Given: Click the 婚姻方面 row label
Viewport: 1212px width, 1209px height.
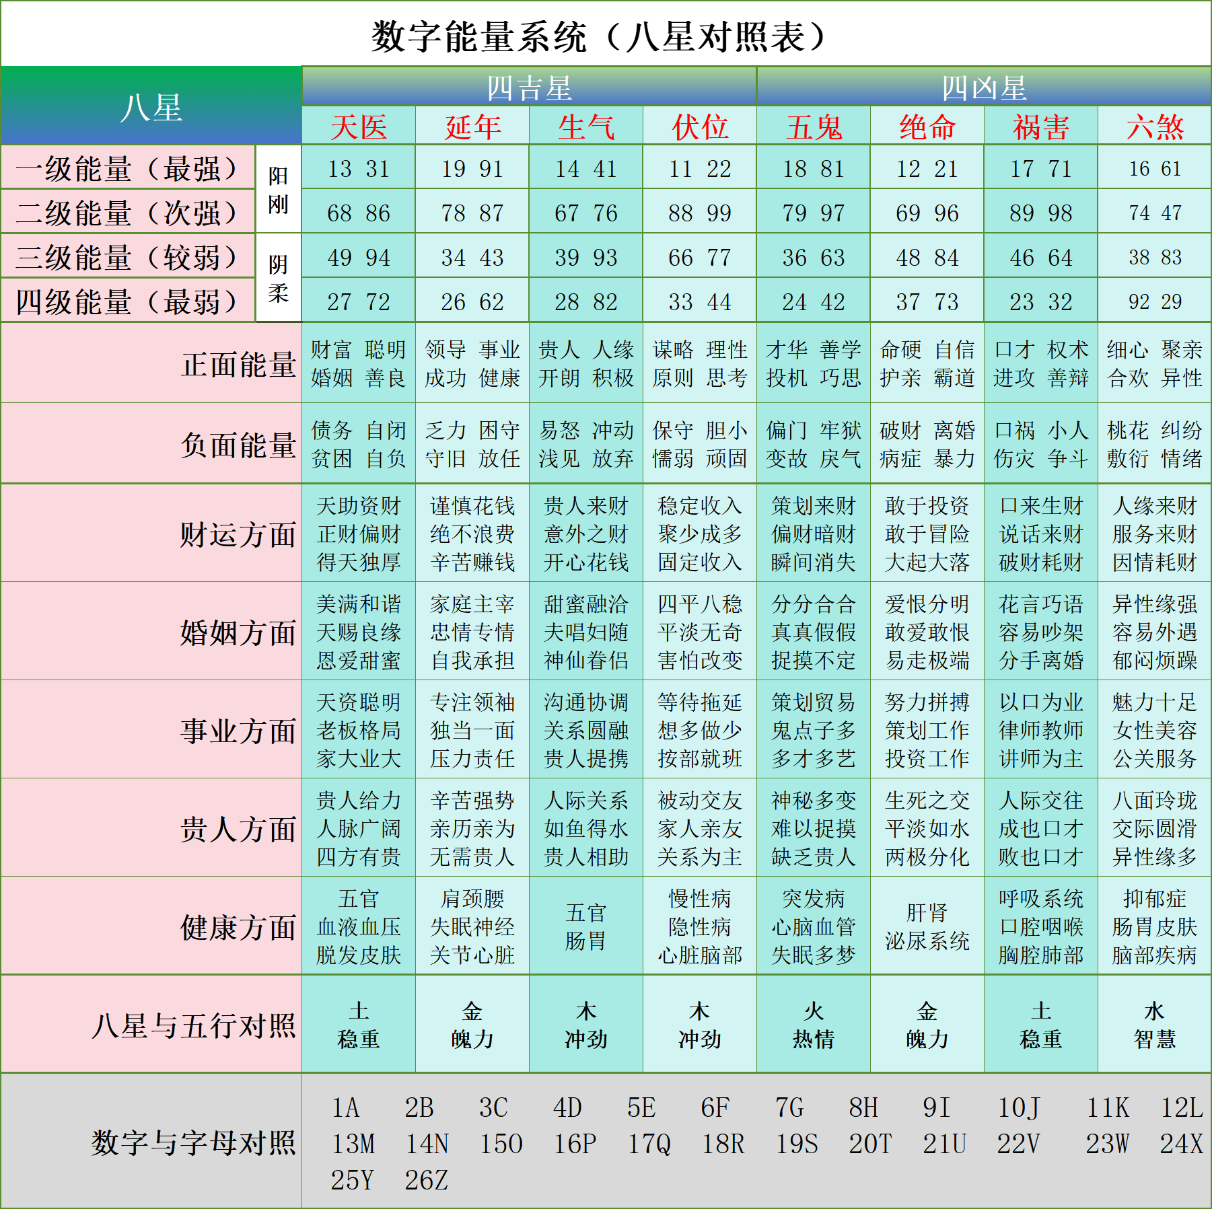Looking at the screenshot, I should [x=151, y=631].
